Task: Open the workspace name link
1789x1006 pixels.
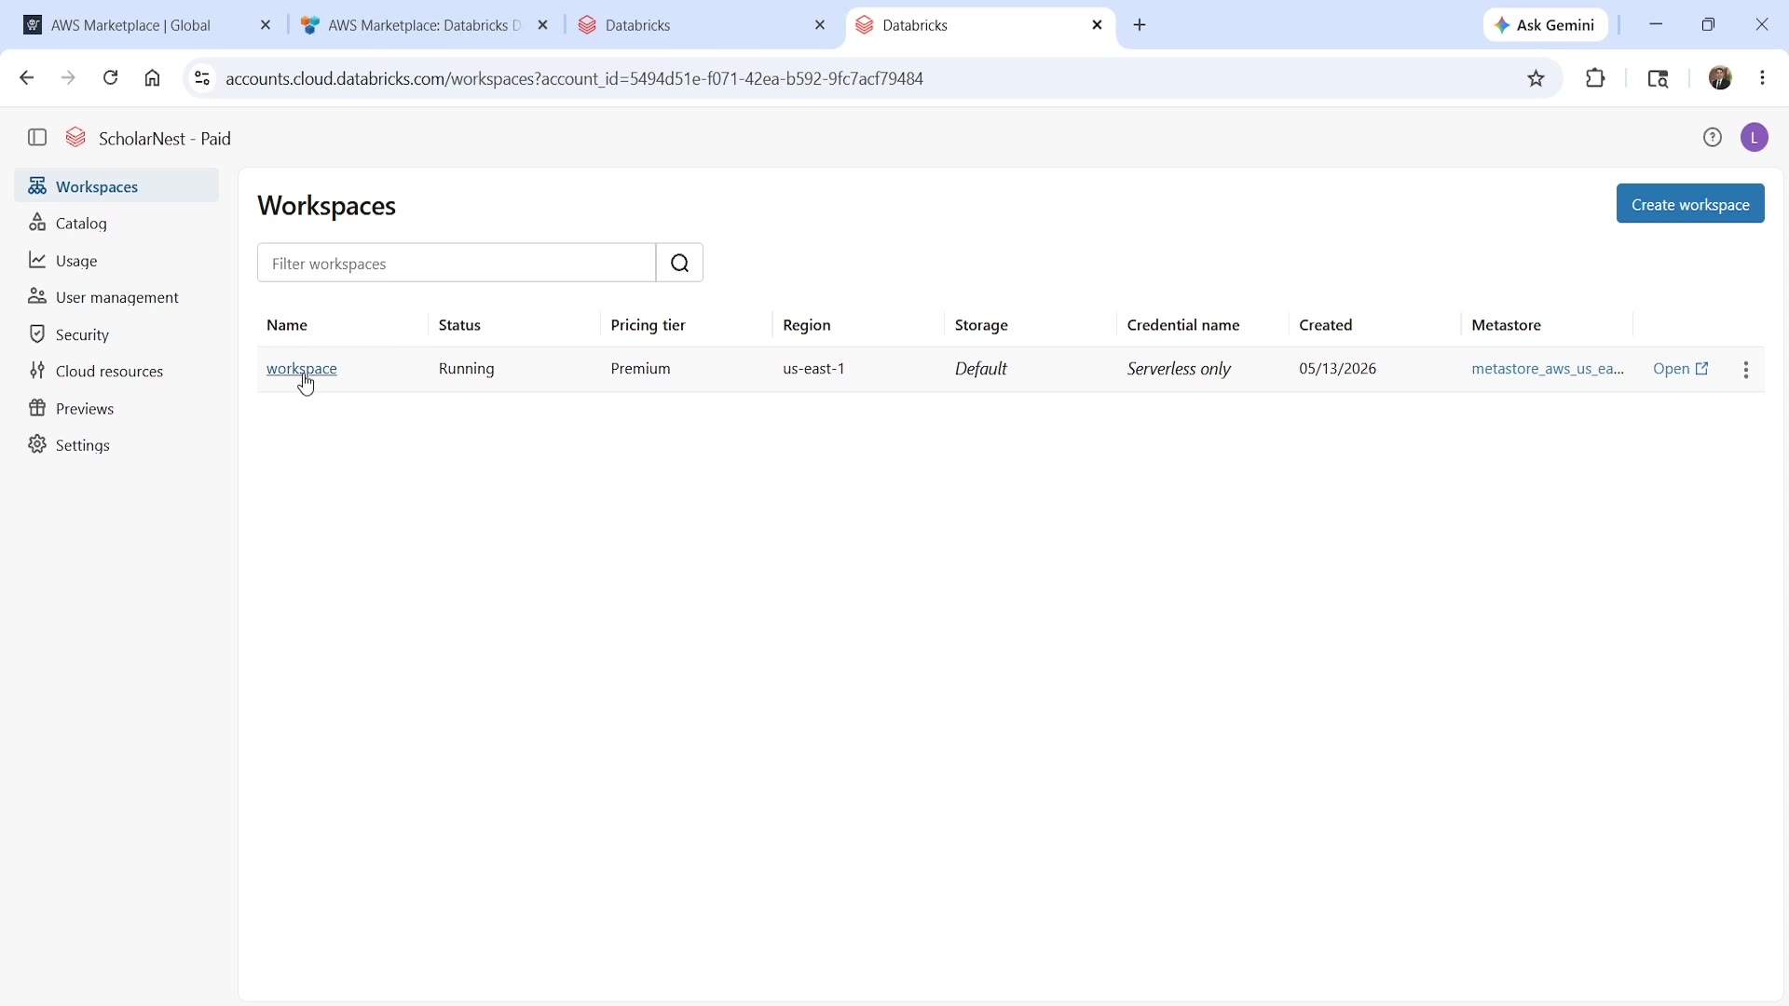Action: [x=302, y=369]
